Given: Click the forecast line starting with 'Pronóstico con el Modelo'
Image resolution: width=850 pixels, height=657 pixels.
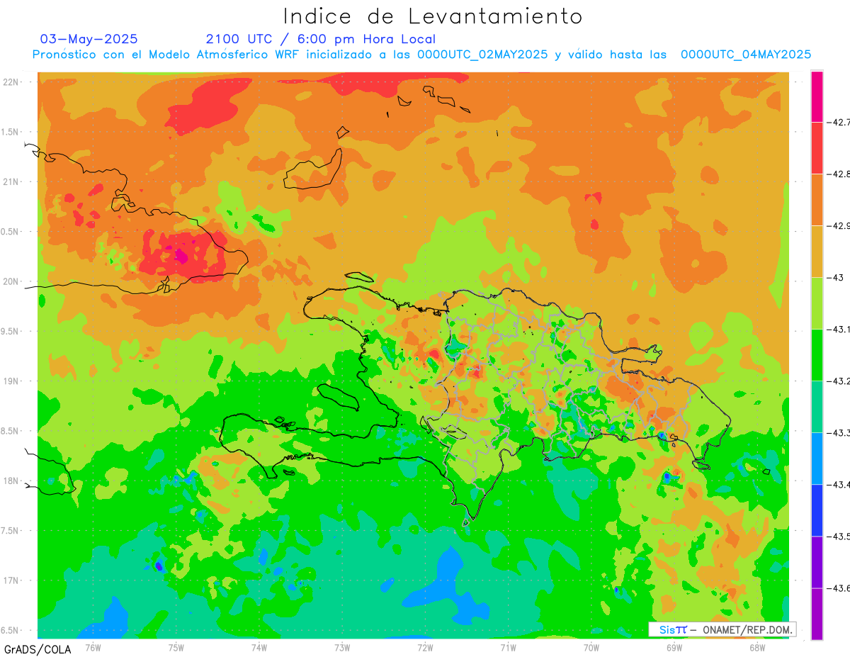Looking at the screenshot, I should [421, 55].
